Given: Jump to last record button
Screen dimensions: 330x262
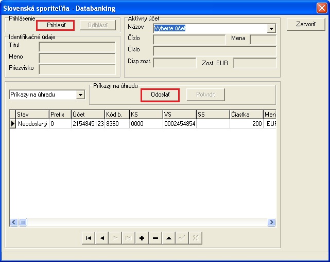Looking at the screenshot, I should point(128,238).
